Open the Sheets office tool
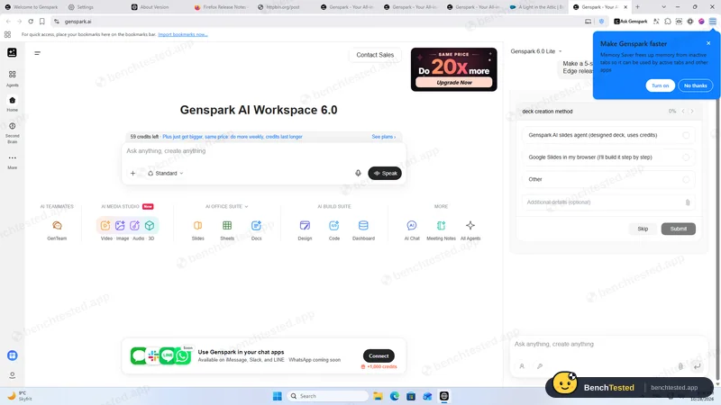This screenshot has height=405, width=721. [x=227, y=230]
